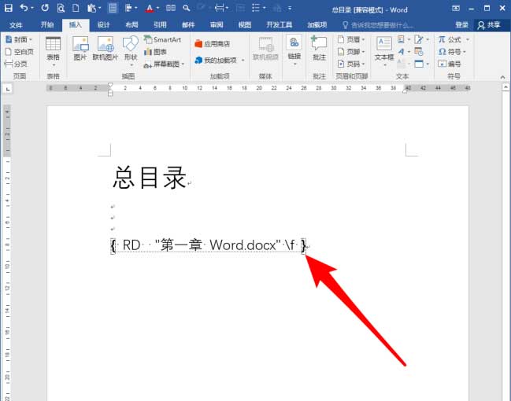Click the paste clipboard icon in title bar
Image resolution: width=511 pixels, height=401 pixels.
[x=92, y=8]
